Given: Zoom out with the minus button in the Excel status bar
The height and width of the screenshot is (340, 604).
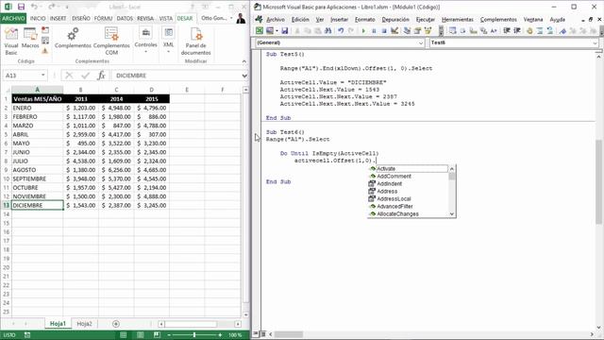Looking at the screenshot, I should [169, 335].
